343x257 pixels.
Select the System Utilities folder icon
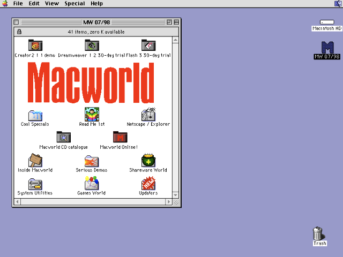point(35,184)
